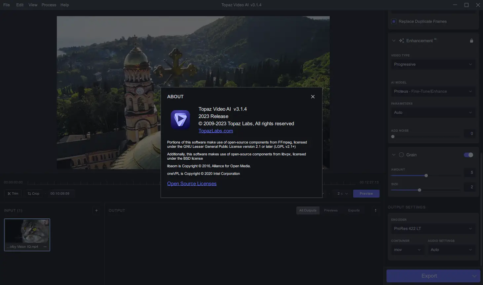Switch to the Exports tab
The image size is (483, 285).
pyautogui.click(x=354, y=210)
